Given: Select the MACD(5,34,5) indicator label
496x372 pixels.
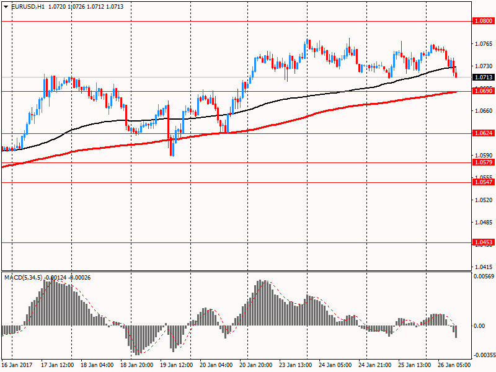Looking at the screenshot, I should click(x=23, y=278).
